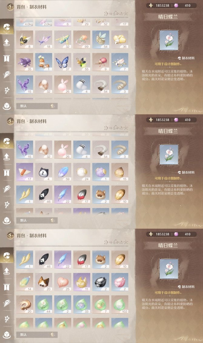Select the green mantis material showing 32
Image resolution: width=203 pixels, height=343 pixels.
[x=63, y=40]
